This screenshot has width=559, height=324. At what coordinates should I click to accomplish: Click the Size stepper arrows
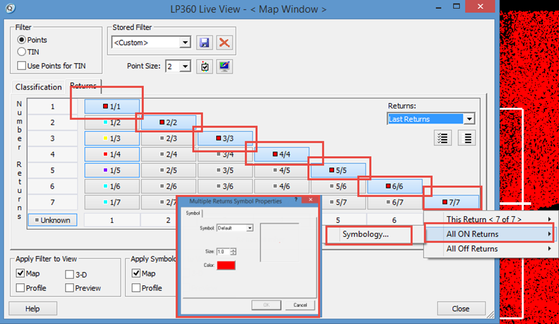[x=233, y=252]
